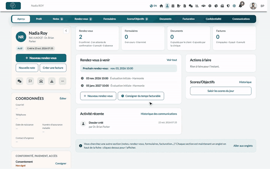Image resolution: width=270 pixels, height=169 pixels.
Task: Open the Confidentialité tab
Action: click(x=213, y=19)
